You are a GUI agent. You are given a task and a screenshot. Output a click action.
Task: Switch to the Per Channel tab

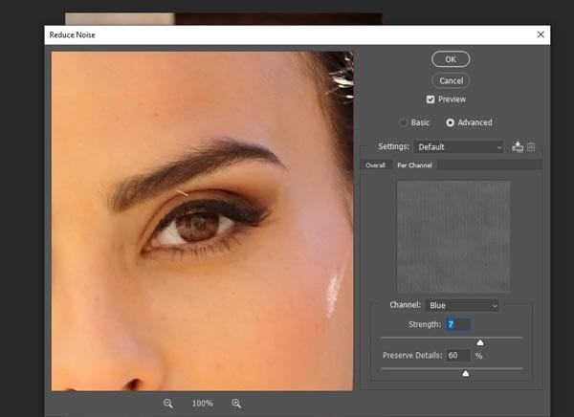(x=414, y=165)
